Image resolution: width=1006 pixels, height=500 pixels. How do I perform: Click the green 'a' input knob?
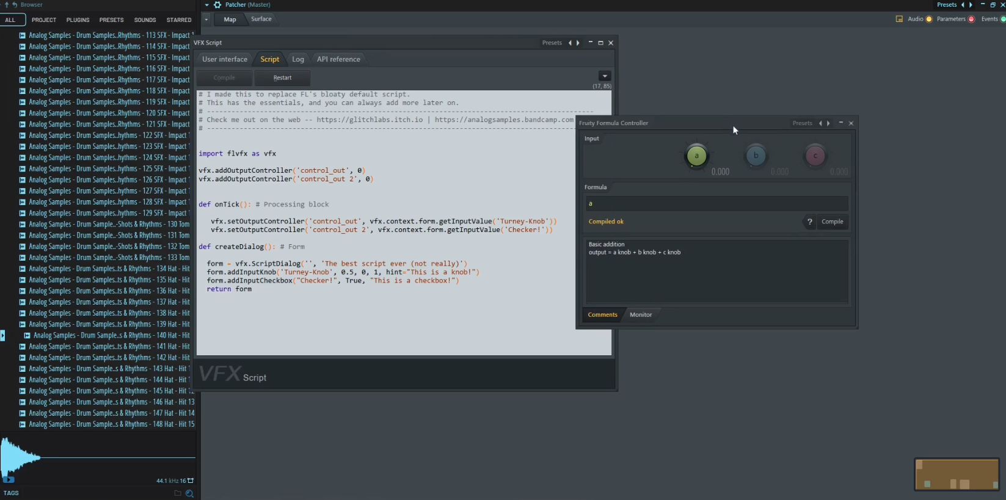tap(696, 156)
